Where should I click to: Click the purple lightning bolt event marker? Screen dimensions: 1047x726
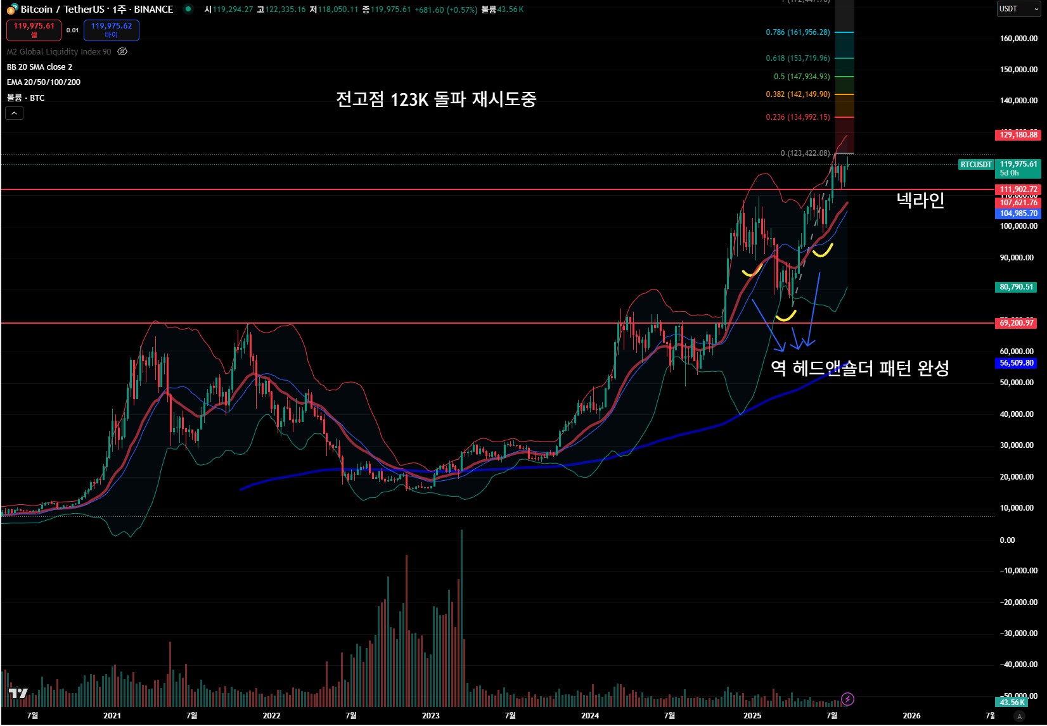(x=847, y=699)
